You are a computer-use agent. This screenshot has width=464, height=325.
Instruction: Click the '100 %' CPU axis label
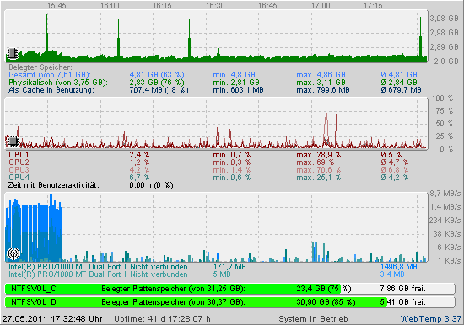[x=442, y=99]
